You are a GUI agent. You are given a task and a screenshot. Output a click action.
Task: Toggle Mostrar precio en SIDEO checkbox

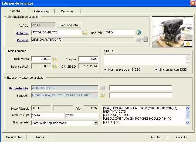tap(105, 69)
